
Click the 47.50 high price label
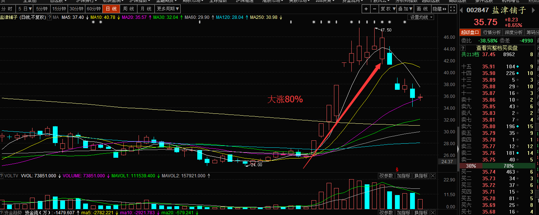pos(386,30)
